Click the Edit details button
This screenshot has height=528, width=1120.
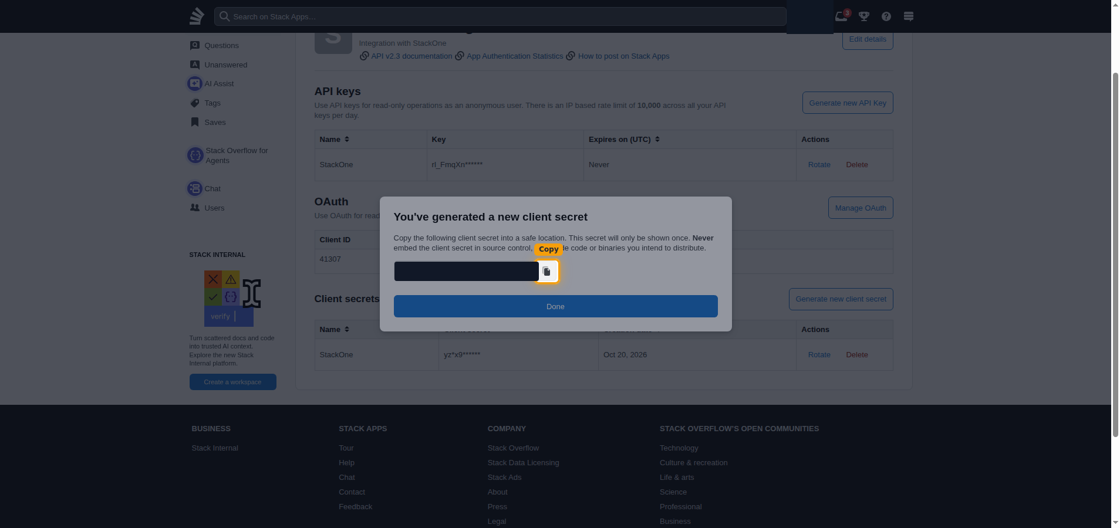[868, 39]
